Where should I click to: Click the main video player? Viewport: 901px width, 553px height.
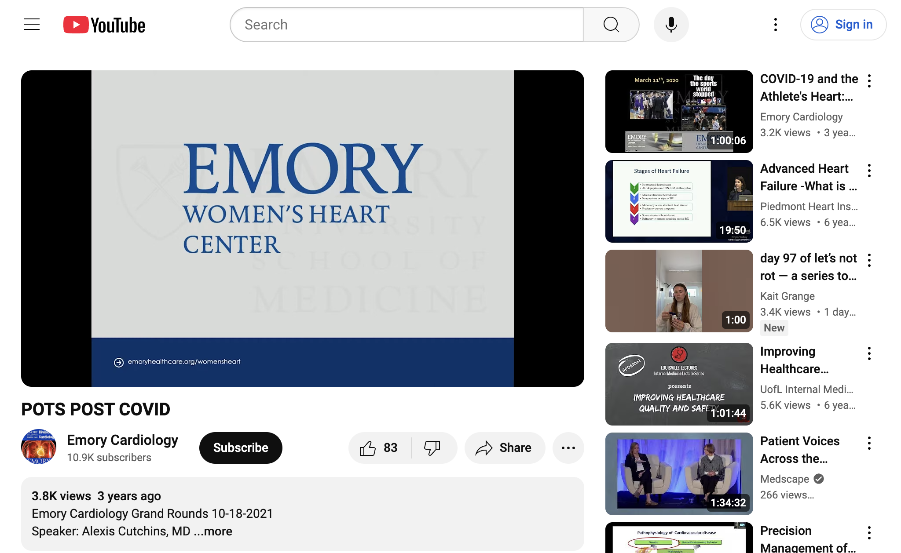tap(303, 229)
